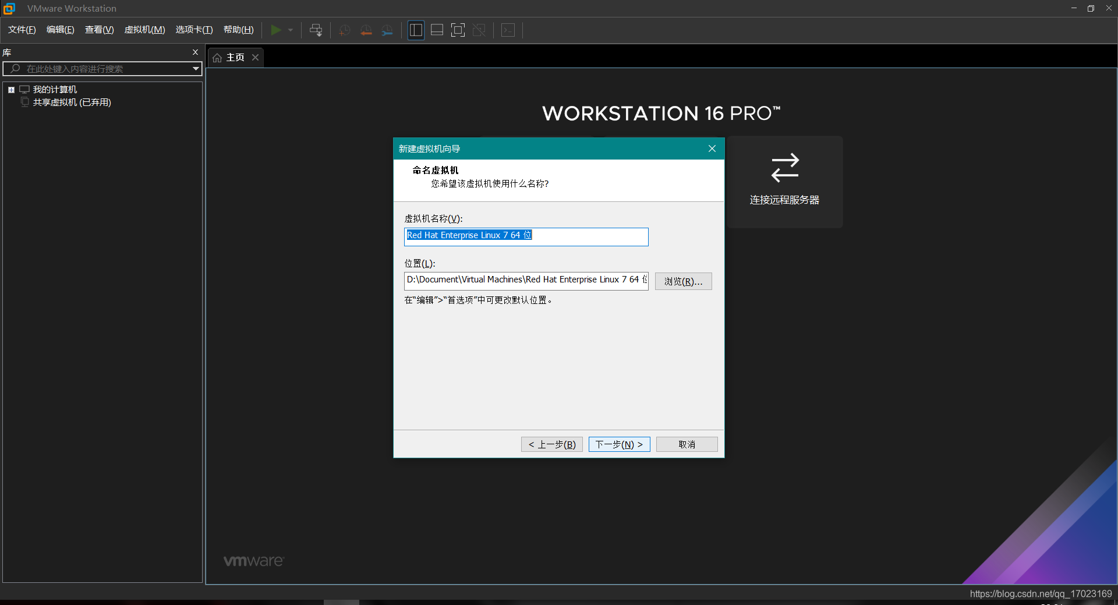1118x605 pixels.
Task: Open the 编辑(E) menu
Action: click(61, 30)
